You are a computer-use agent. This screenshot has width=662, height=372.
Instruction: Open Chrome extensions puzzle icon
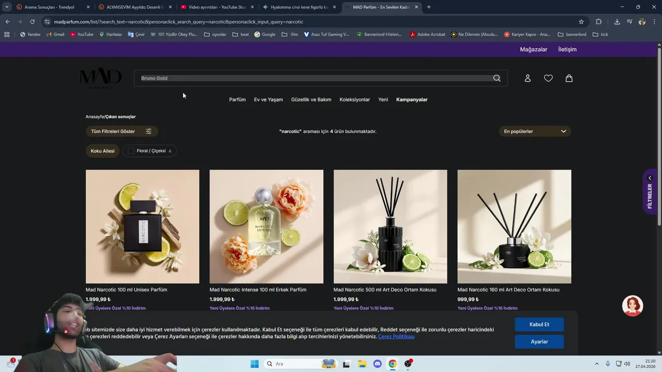[599, 22]
